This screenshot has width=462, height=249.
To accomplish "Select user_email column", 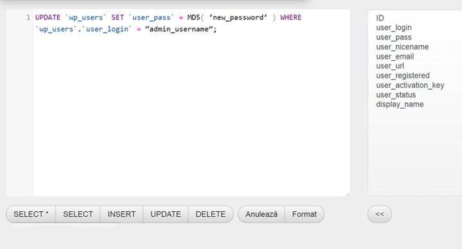I will click(395, 56).
